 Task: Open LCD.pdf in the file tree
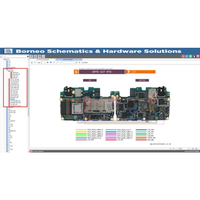click(12, 99)
